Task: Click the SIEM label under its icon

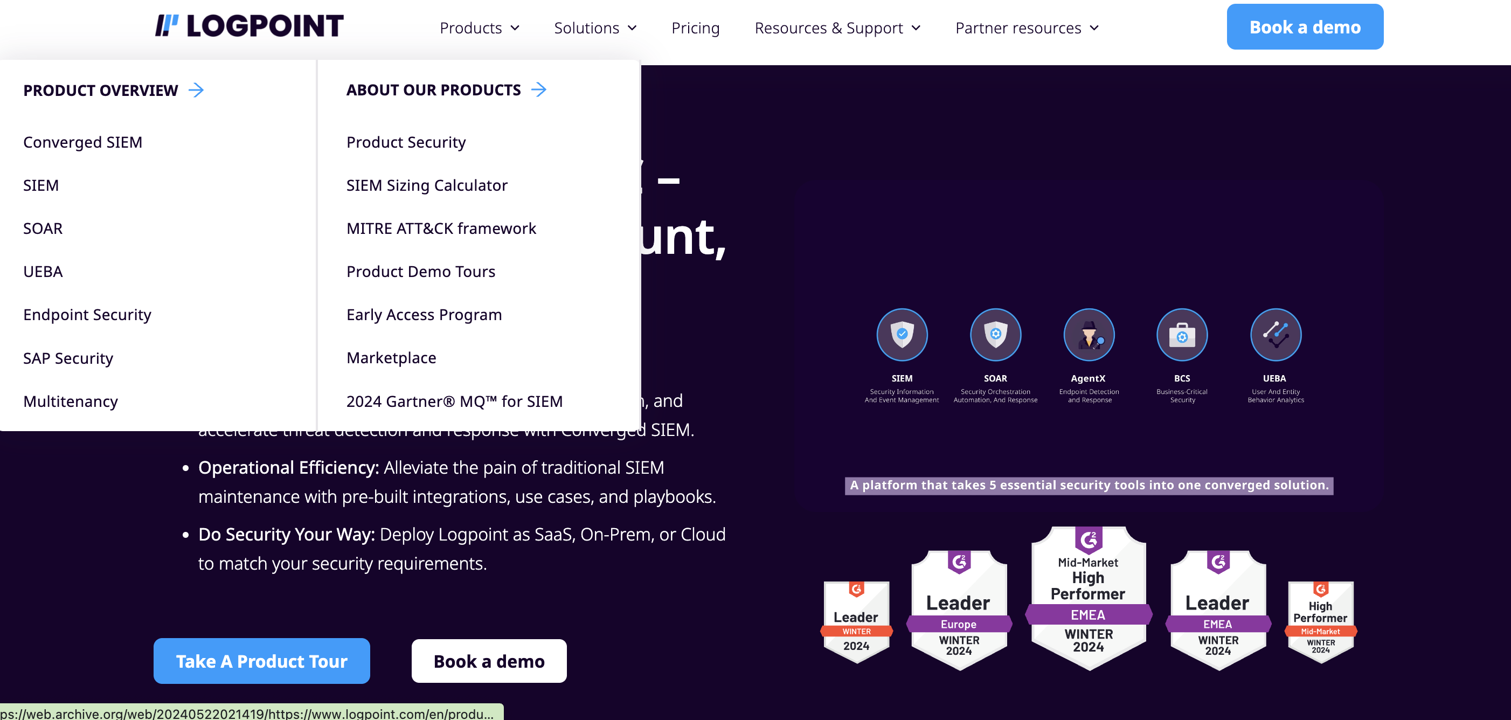Action: (902, 378)
